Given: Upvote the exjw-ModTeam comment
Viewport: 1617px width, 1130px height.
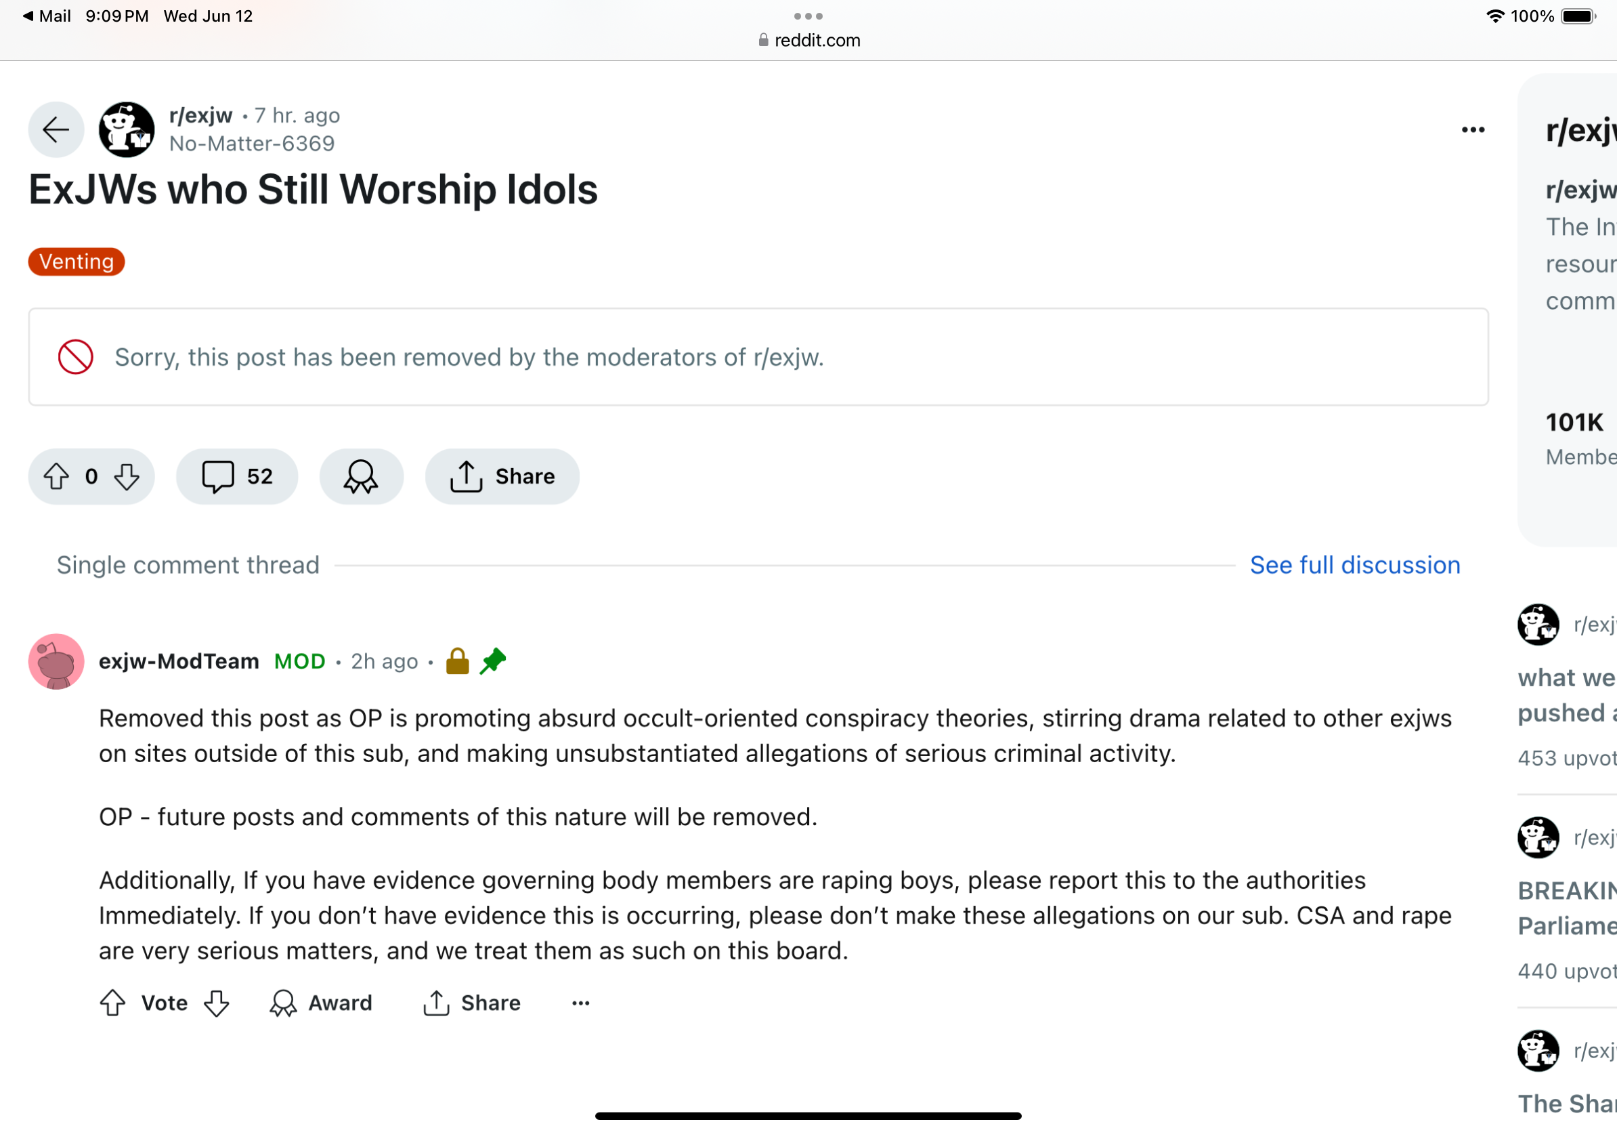Looking at the screenshot, I should pyautogui.click(x=112, y=1003).
